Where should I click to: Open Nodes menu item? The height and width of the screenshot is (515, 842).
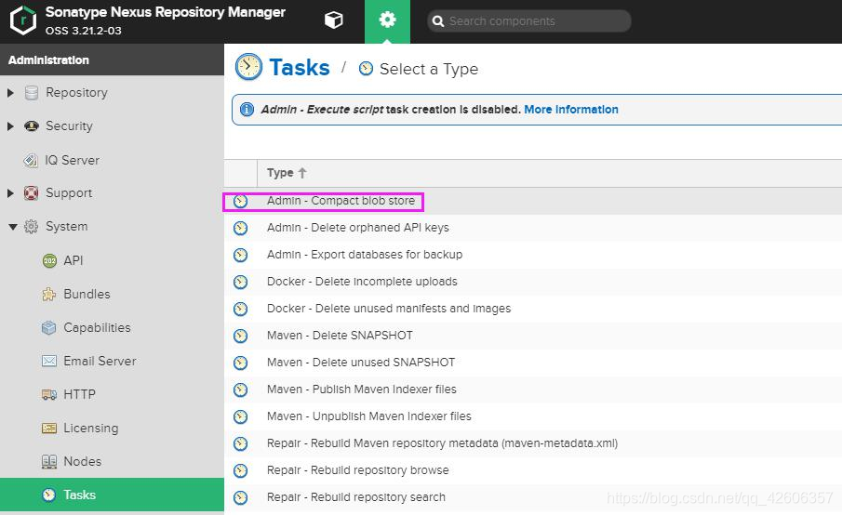pos(82,461)
